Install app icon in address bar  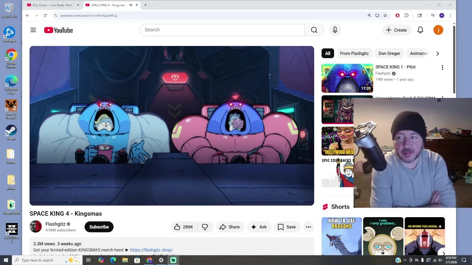pyautogui.click(x=377, y=15)
